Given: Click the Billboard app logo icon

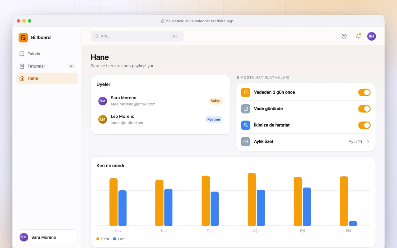Looking at the screenshot, I should pyautogui.click(x=23, y=38).
